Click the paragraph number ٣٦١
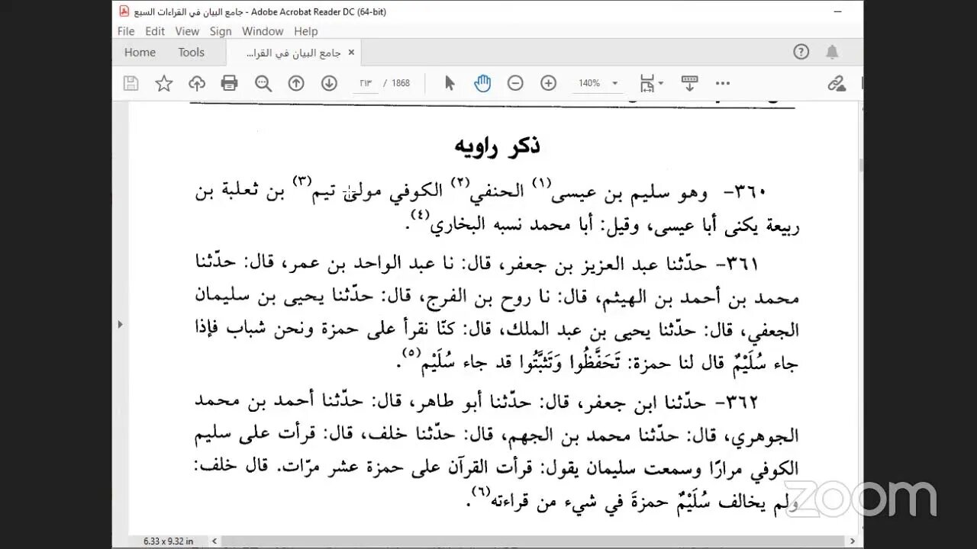 click(736, 265)
